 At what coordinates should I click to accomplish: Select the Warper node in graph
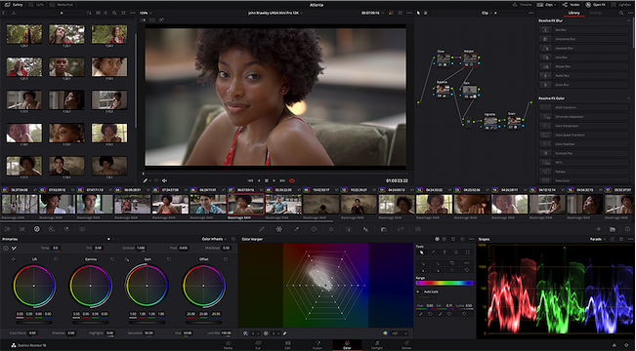click(x=470, y=59)
